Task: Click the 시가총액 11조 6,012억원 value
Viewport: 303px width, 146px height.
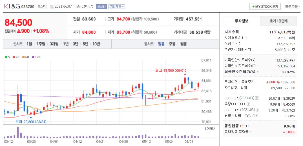Action: click(x=282, y=32)
